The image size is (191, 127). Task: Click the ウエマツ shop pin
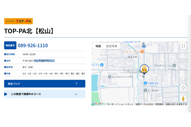pyautogui.click(x=102, y=65)
